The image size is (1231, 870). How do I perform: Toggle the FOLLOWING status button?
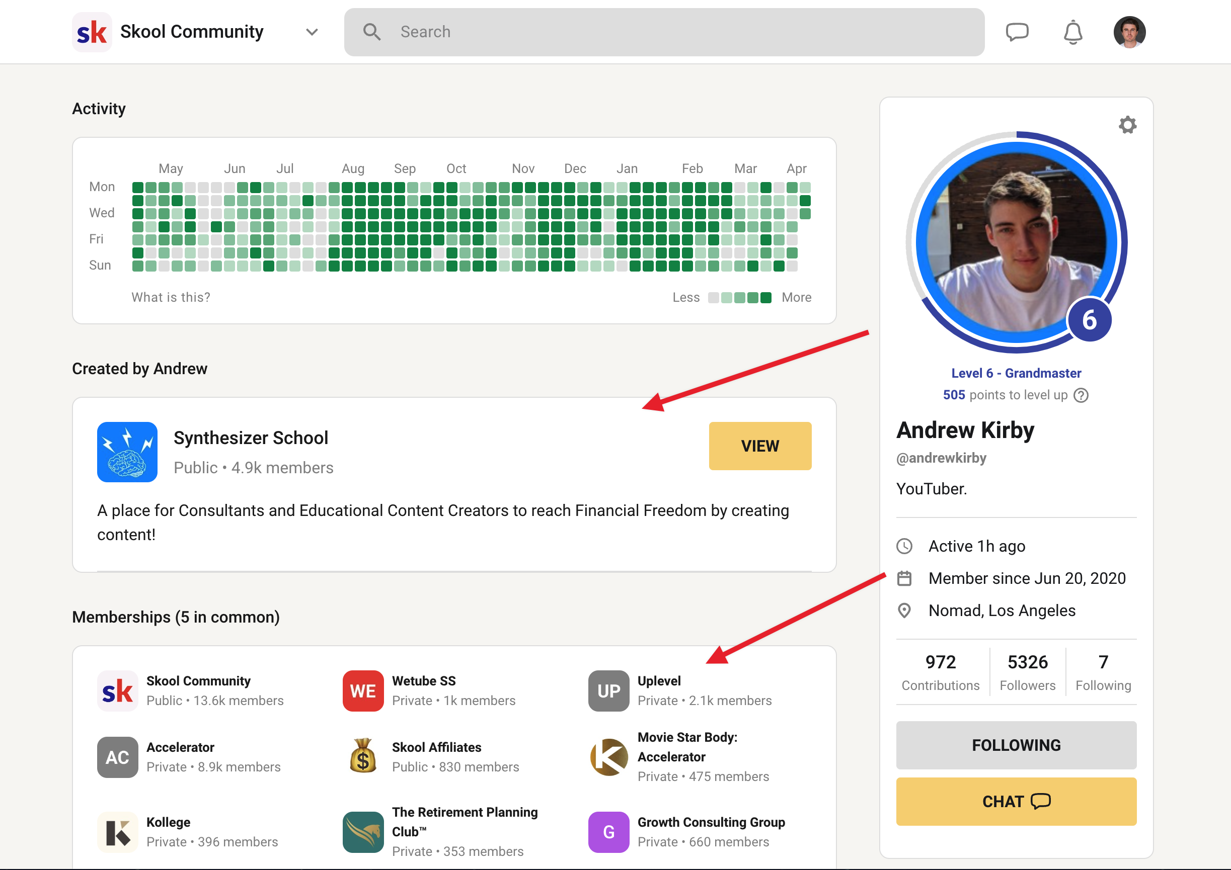coord(1016,745)
